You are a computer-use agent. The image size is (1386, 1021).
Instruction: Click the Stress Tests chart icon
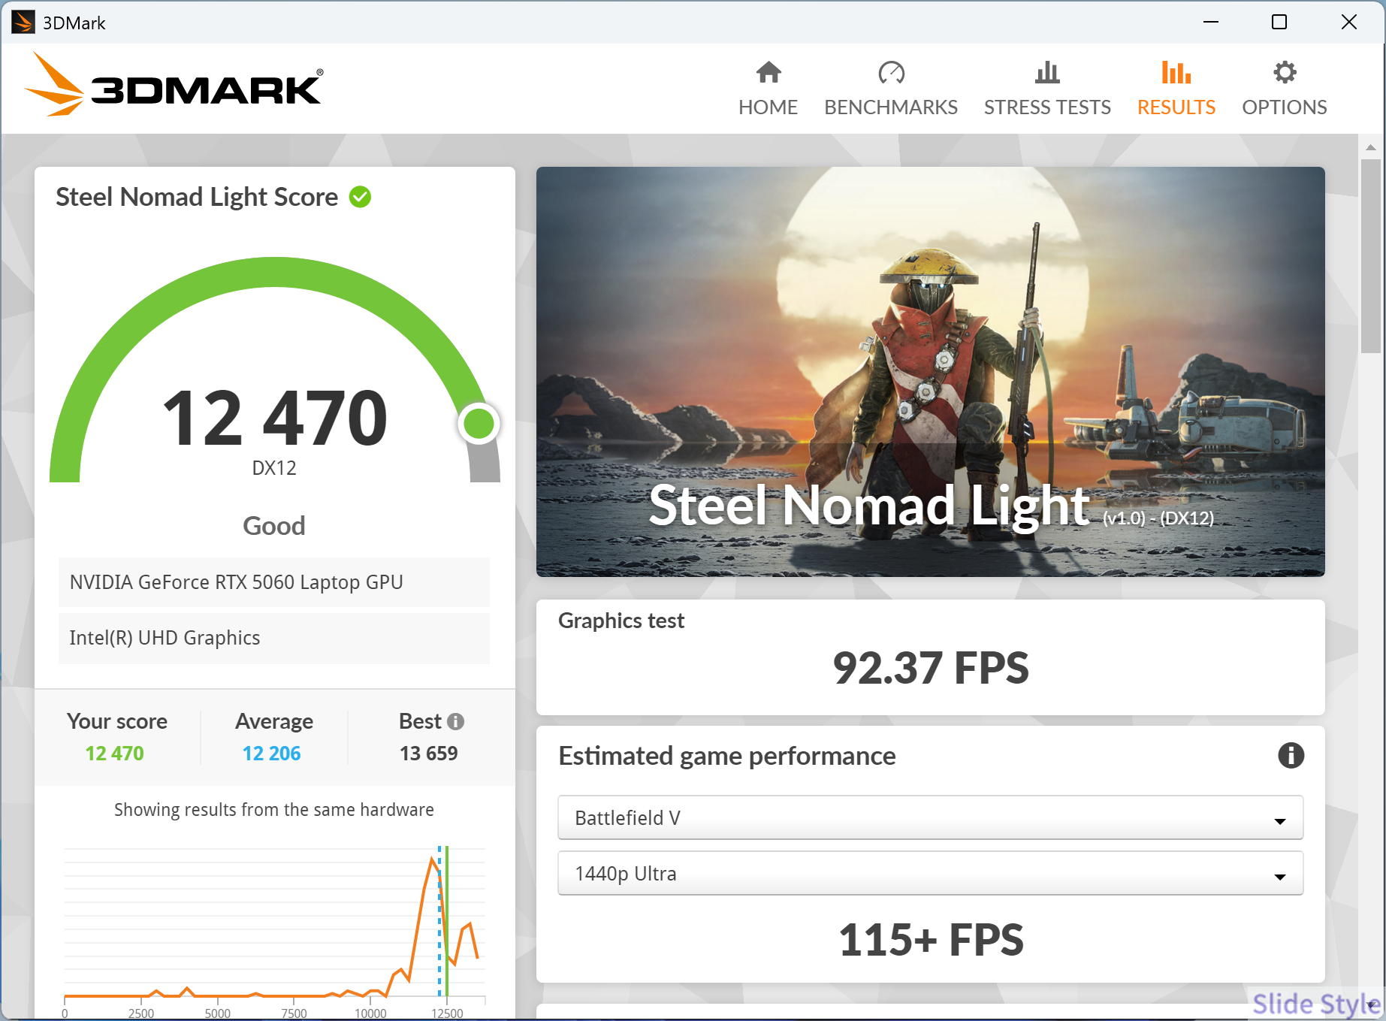click(1047, 73)
